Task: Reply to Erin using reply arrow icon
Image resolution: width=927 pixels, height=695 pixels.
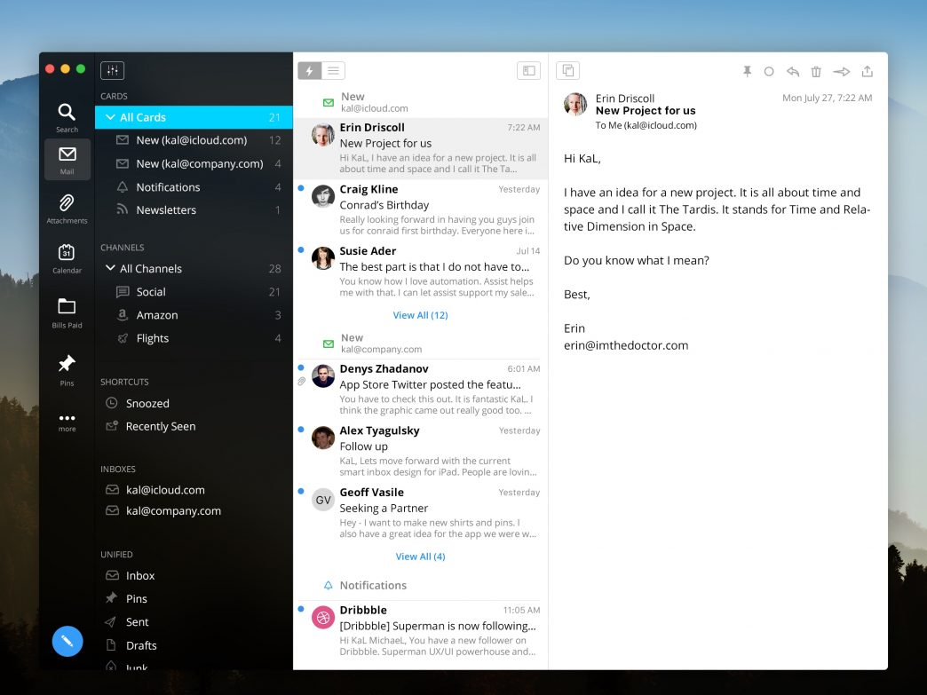Action: click(x=793, y=71)
